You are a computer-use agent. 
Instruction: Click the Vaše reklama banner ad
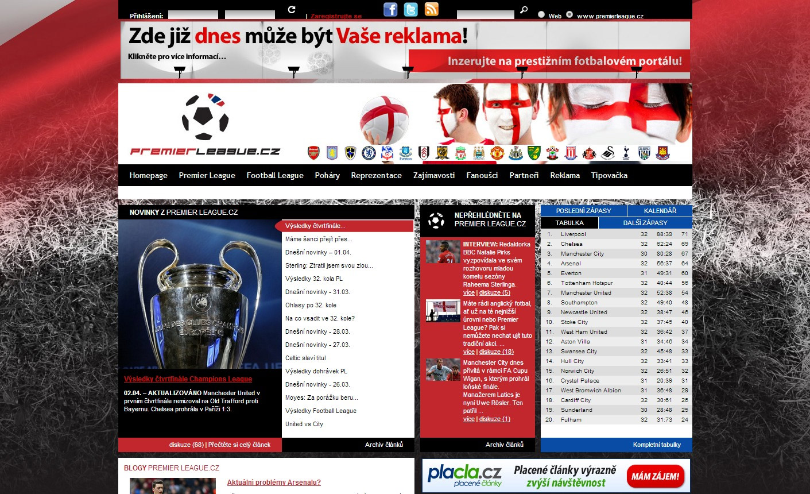[405, 50]
